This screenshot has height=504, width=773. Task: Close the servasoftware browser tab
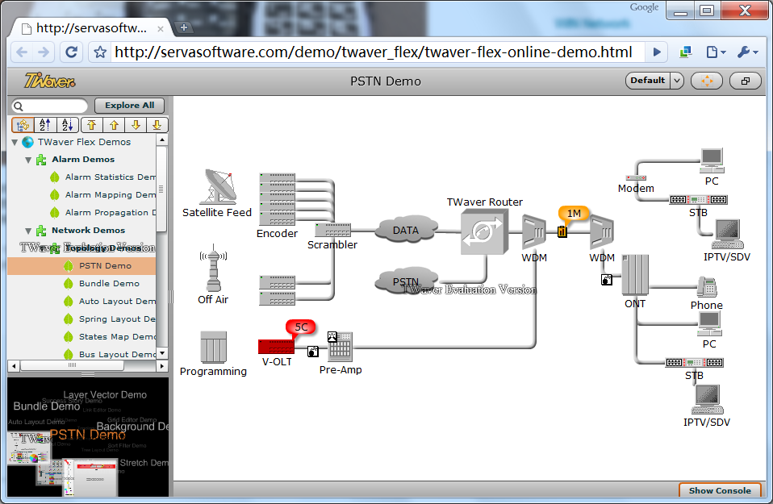click(x=161, y=29)
